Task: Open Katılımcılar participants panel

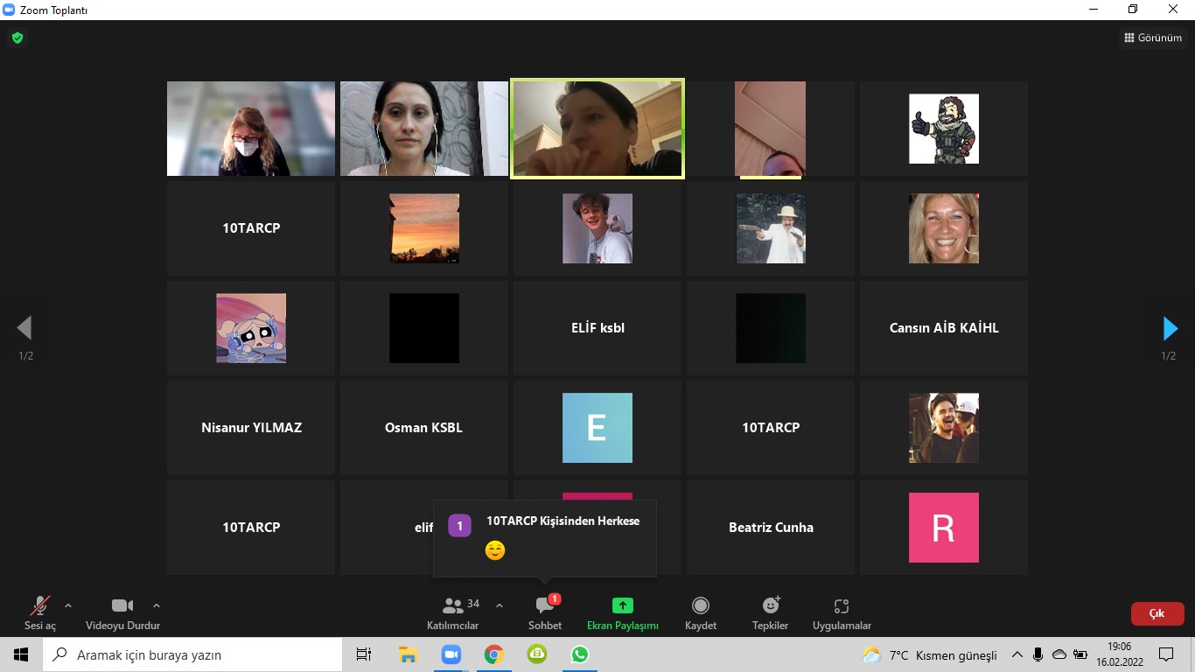Action: [x=453, y=613]
